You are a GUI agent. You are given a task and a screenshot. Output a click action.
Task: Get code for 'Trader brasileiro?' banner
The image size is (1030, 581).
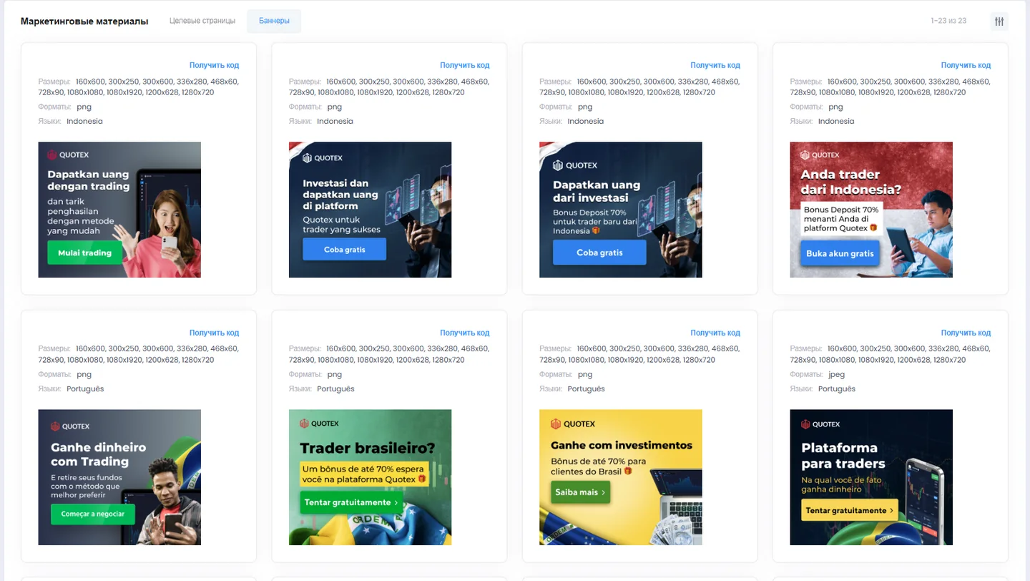pos(464,333)
